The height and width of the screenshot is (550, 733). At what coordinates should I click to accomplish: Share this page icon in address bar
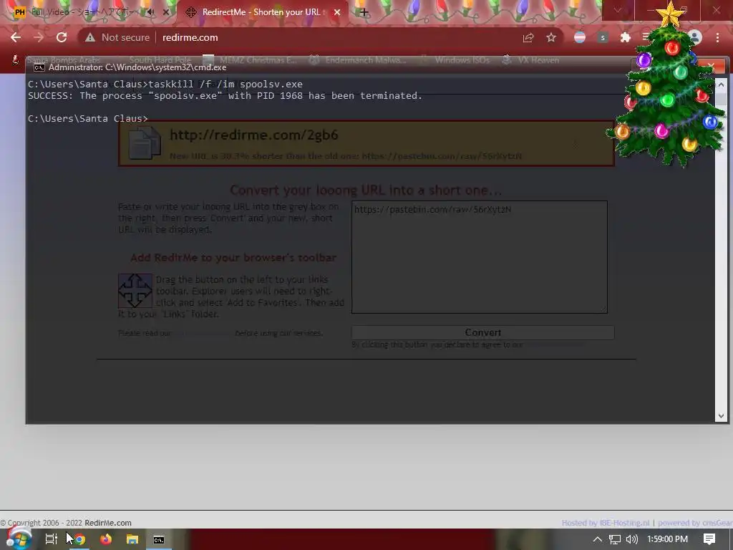(x=528, y=37)
